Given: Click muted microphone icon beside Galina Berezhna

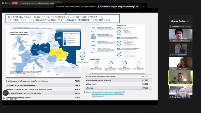Looking at the screenshot, I should tap(170, 54).
